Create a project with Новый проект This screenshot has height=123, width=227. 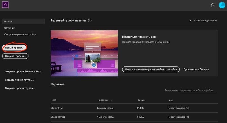14,48
